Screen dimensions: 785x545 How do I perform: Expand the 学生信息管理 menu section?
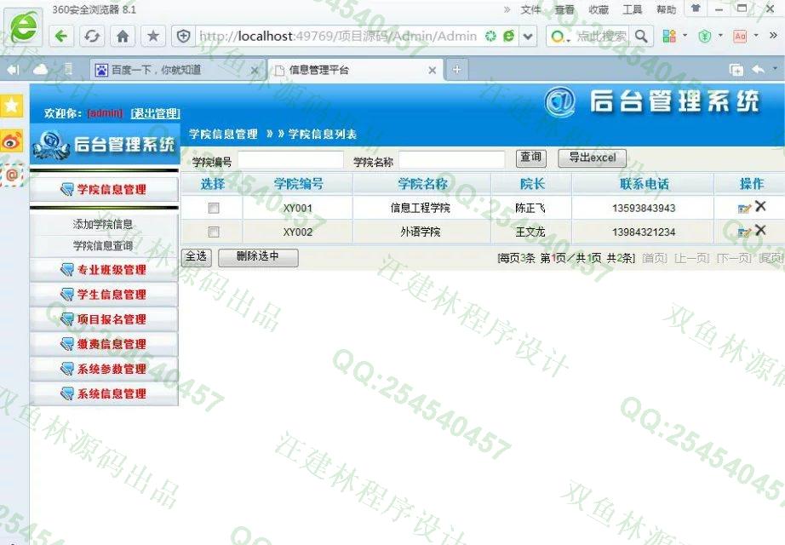click(x=104, y=295)
